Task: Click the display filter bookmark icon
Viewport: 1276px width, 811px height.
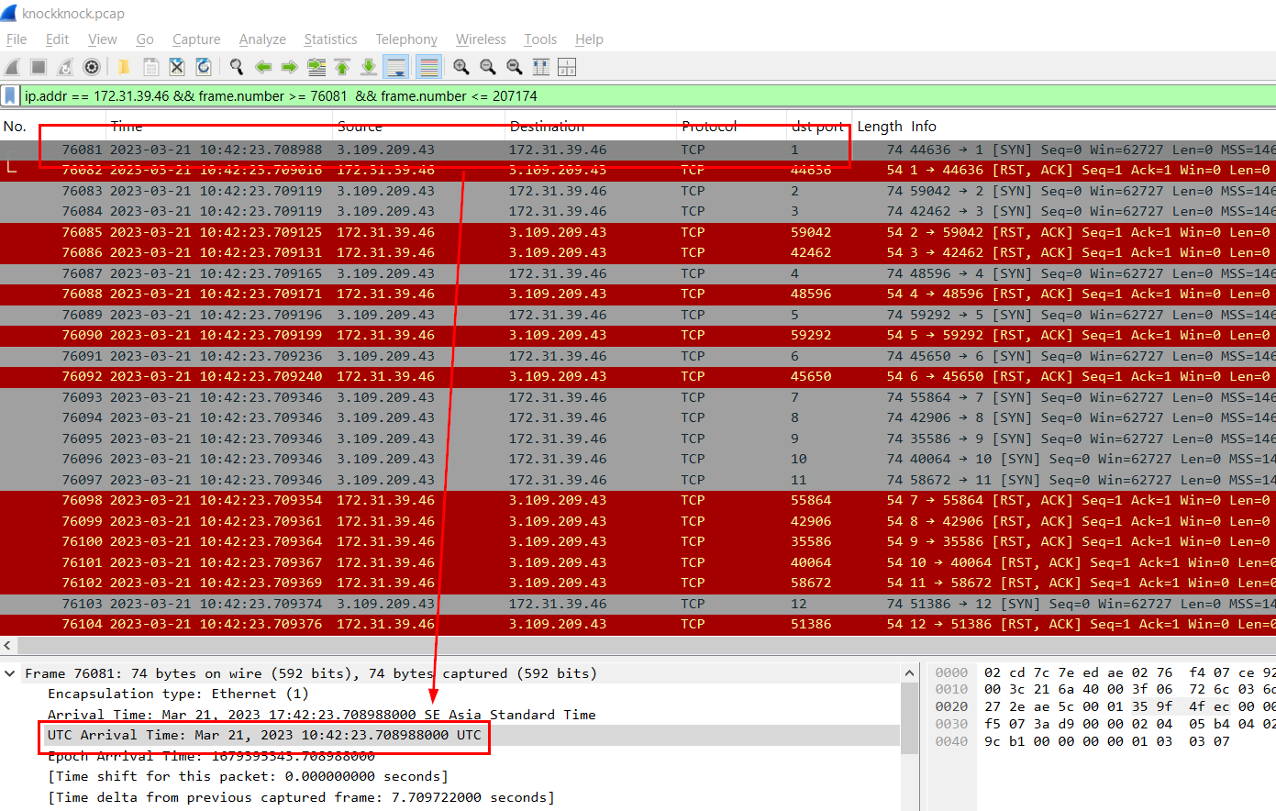Action: pyautogui.click(x=10, y=95)
